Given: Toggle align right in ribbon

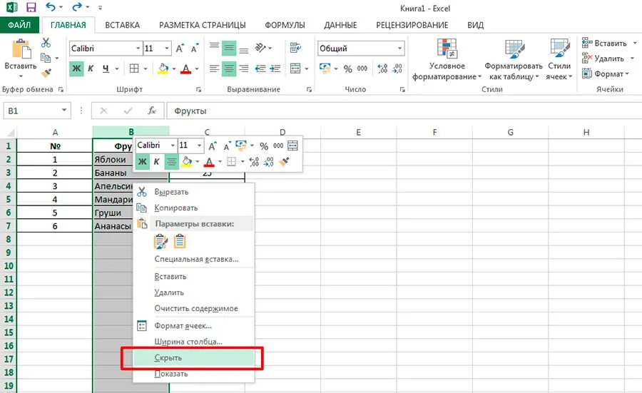Looking at the screenshot, I should 244,68.
